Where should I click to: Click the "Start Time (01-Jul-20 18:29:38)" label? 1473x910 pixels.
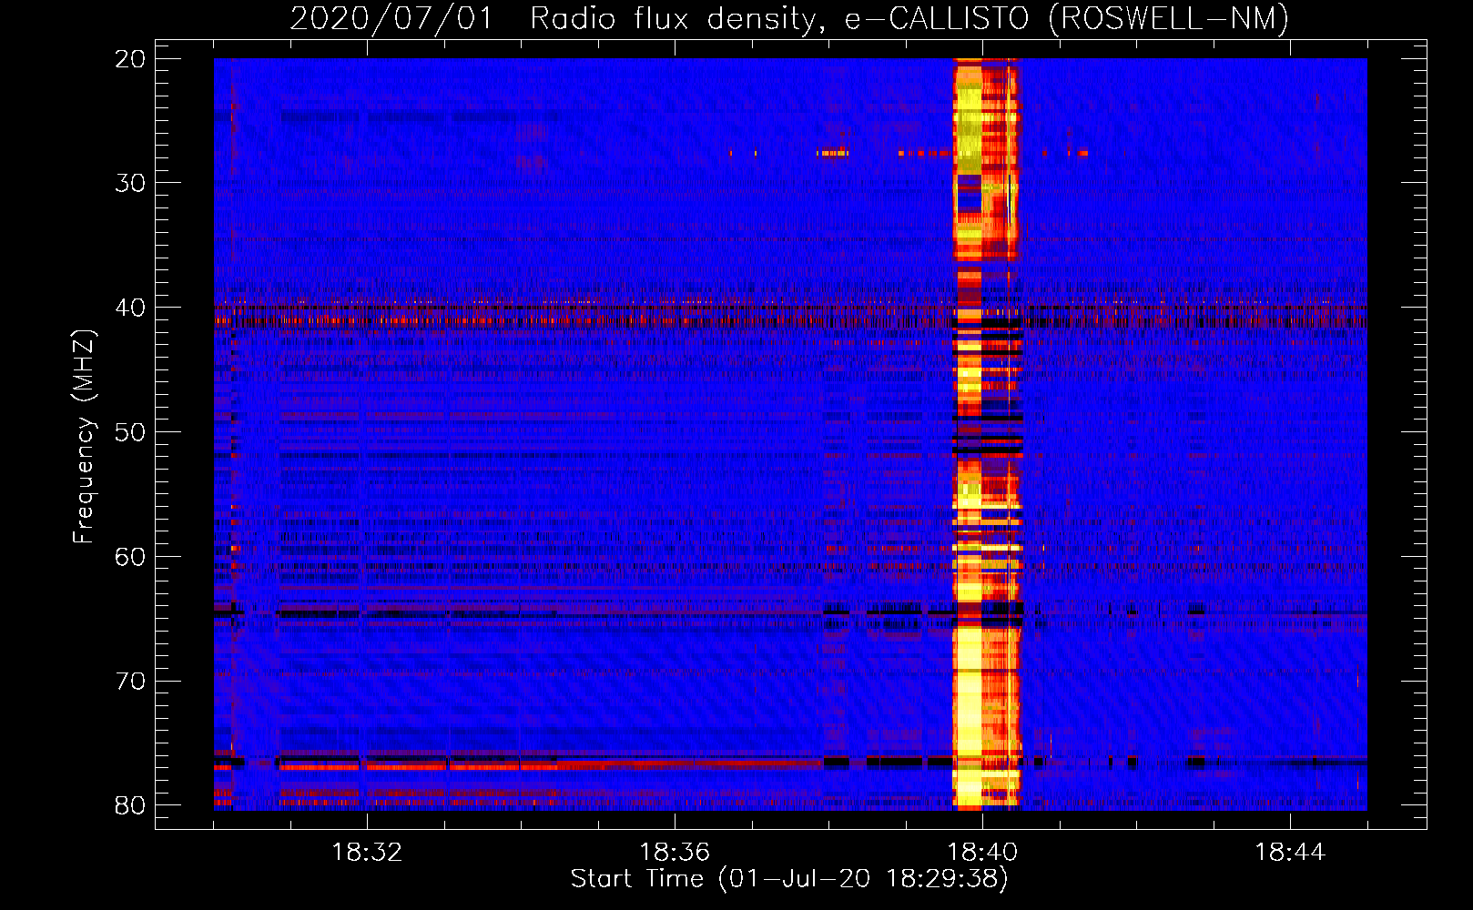[789, 879]
